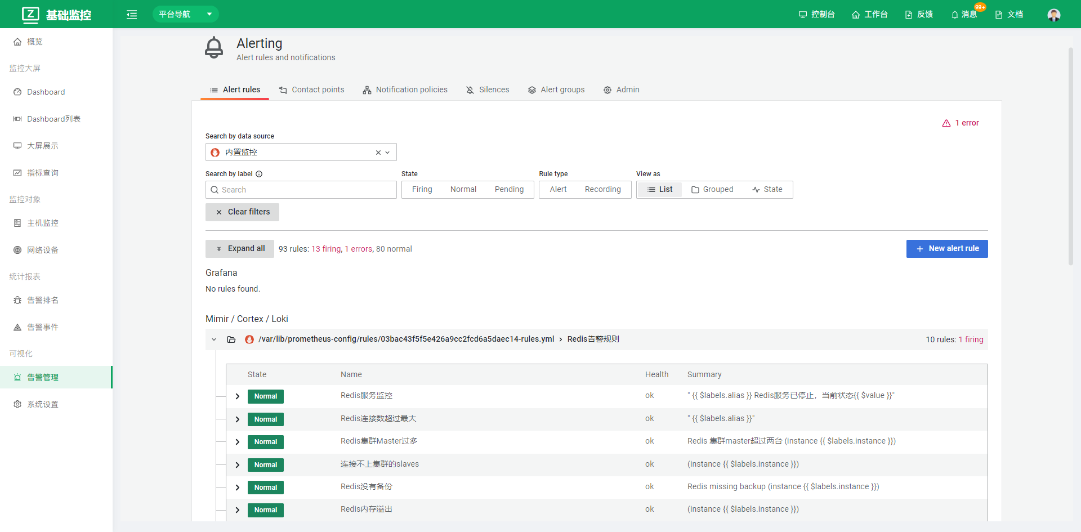Click the page vertical scrollbar

click(1071, 157)
